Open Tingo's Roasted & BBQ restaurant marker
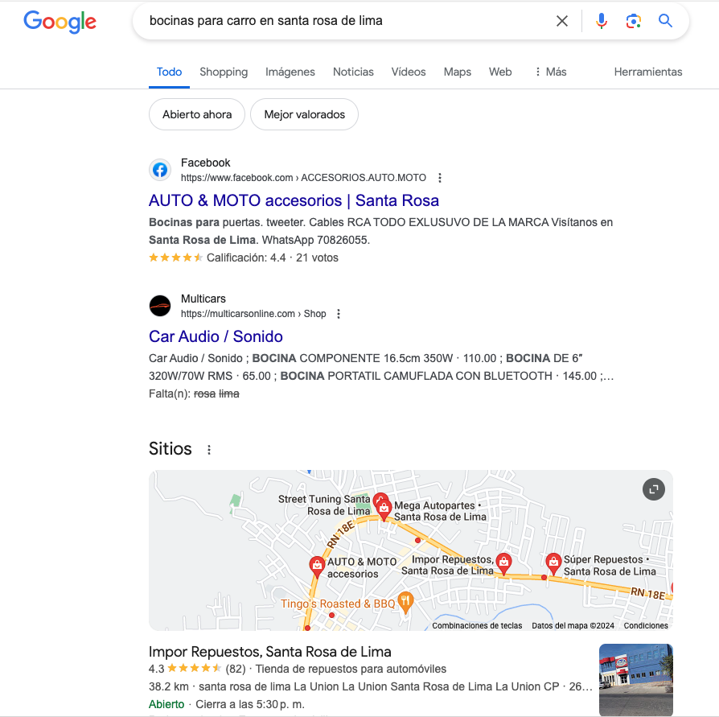The width and height of the screenshot is (719, 717). 405,601
